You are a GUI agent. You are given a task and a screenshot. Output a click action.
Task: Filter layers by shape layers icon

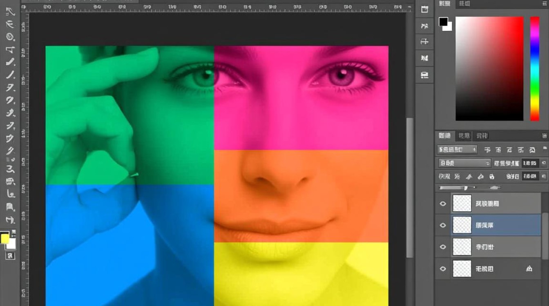[521, 150]
